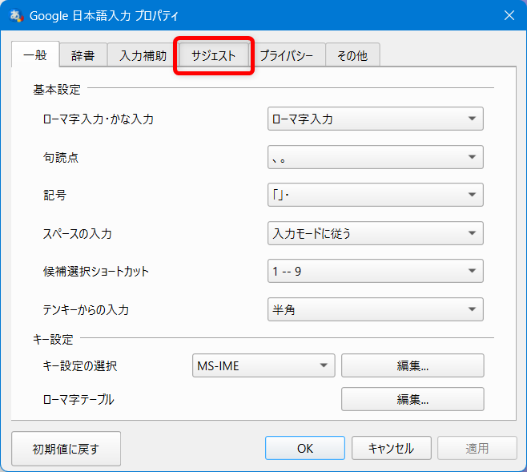Click 編集 button for ローマ字テーブル
The width and height of the screenshot is (527, 472).
(x=412, y=399)
